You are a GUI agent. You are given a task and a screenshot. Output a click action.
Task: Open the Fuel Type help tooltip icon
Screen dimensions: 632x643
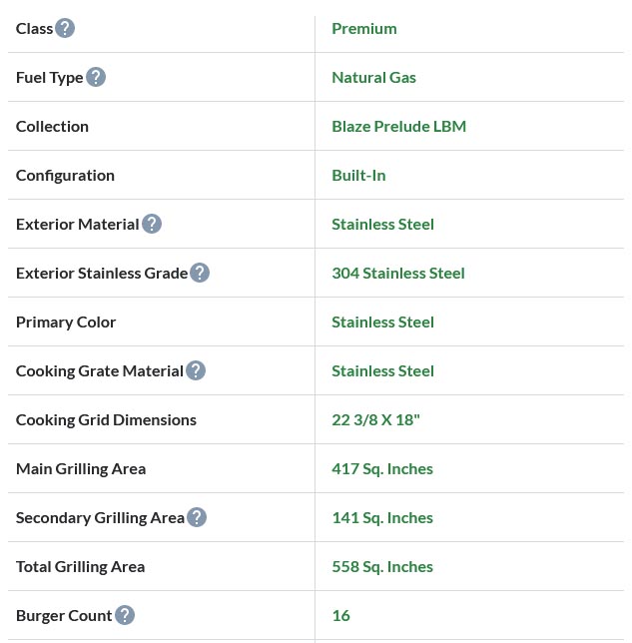pos(96,77)
